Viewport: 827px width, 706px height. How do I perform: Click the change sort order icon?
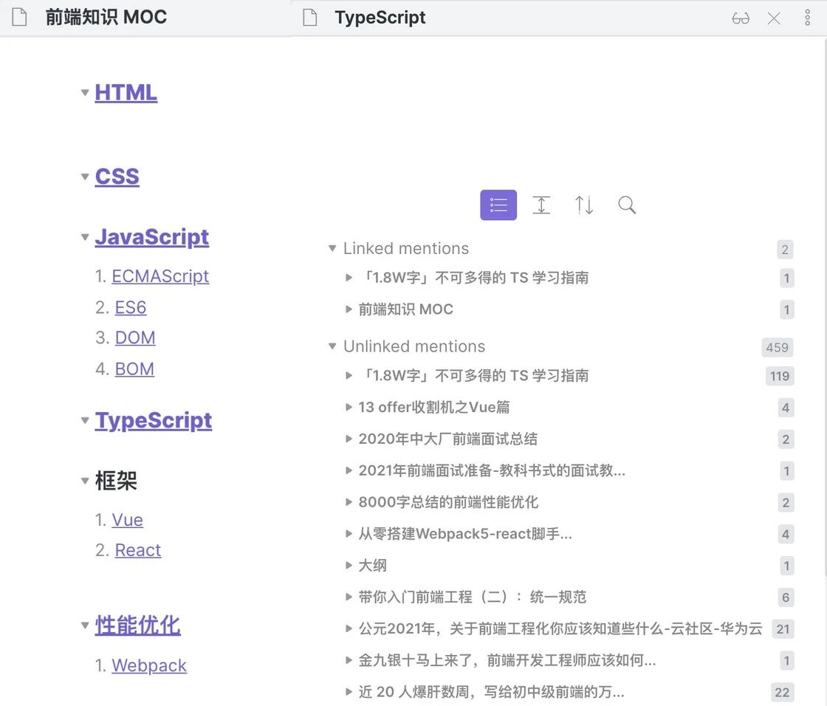click(x=584, y=205)
